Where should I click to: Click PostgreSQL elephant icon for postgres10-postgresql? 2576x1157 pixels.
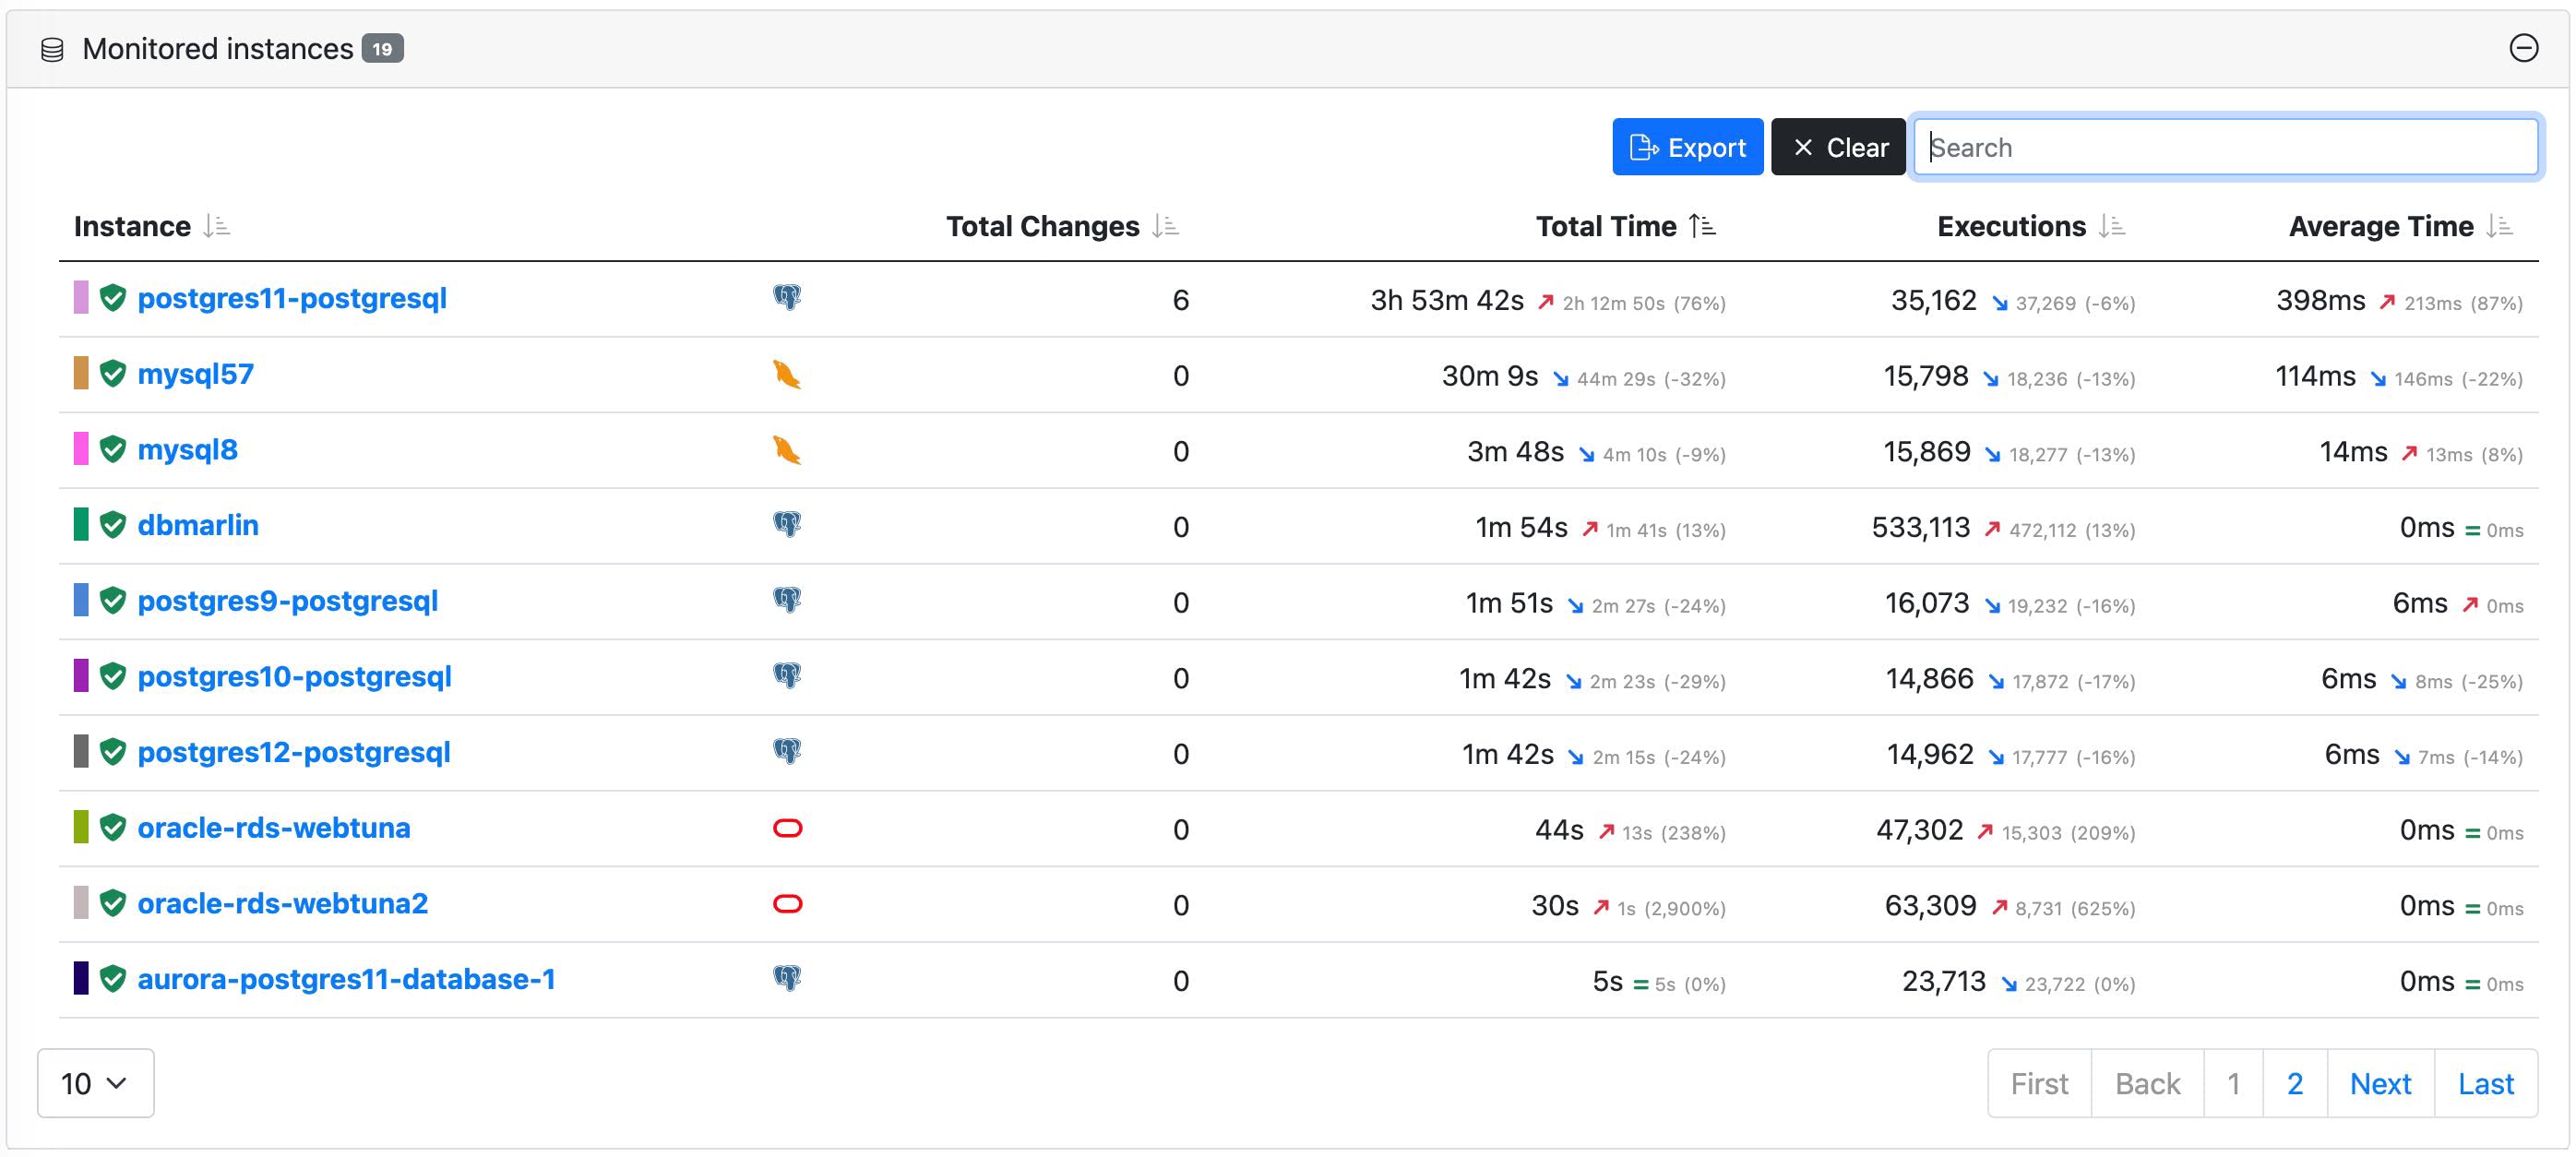click(787, 676)
